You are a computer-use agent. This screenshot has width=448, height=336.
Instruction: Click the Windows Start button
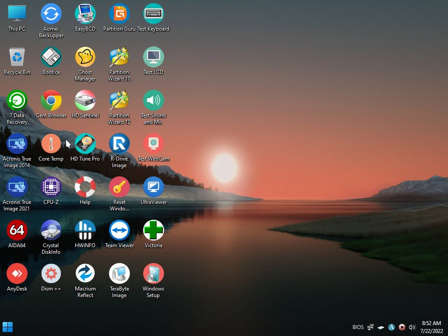[x=8, y=327]
